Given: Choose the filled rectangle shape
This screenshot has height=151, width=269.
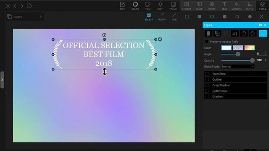Looking at the screenshot, I should click(x=199, y=17).
